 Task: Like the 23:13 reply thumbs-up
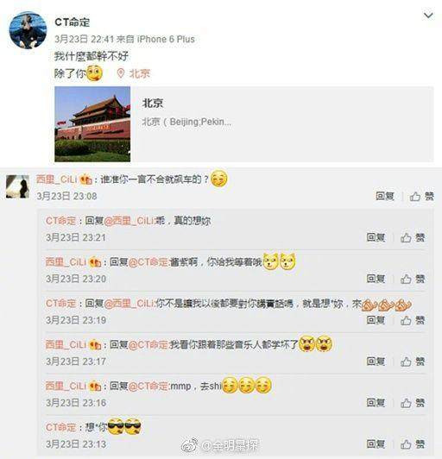coord(413,444)
